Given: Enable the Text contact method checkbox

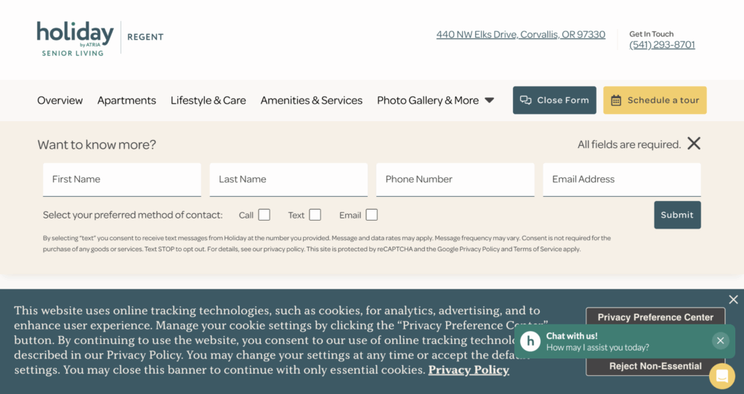Looking at the screenshot, I should click(315, 215).
